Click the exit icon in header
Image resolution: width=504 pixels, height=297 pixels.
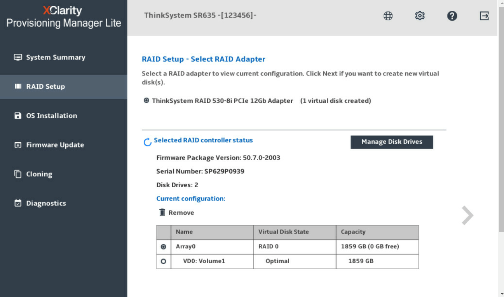(484, 16)
